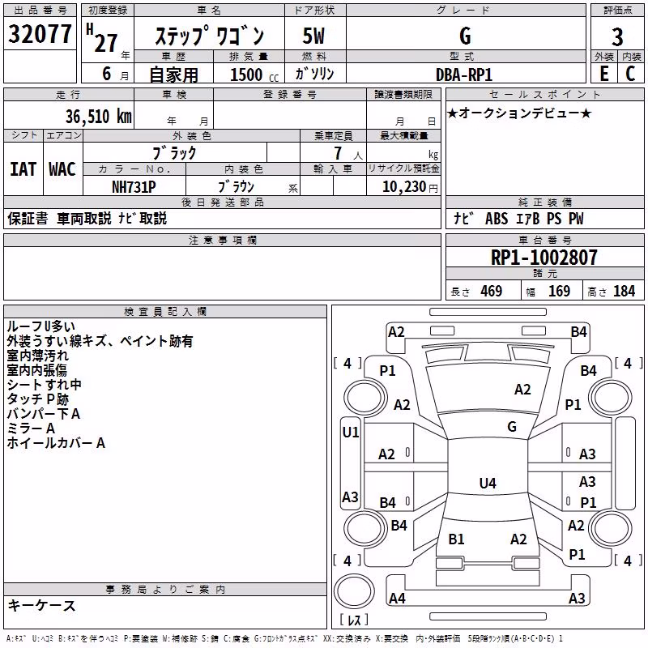Click the overall evaluation score 3
Screen dimensions: 648x648
[617, 37]
